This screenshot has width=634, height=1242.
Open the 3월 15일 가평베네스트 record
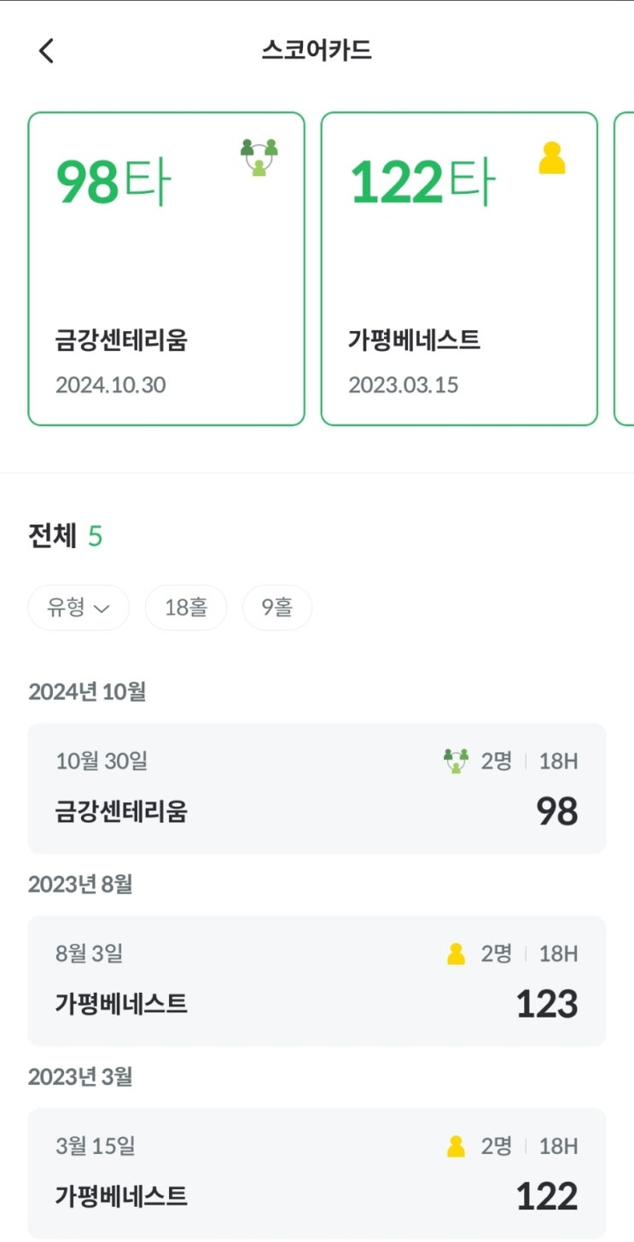(317, 1174)
